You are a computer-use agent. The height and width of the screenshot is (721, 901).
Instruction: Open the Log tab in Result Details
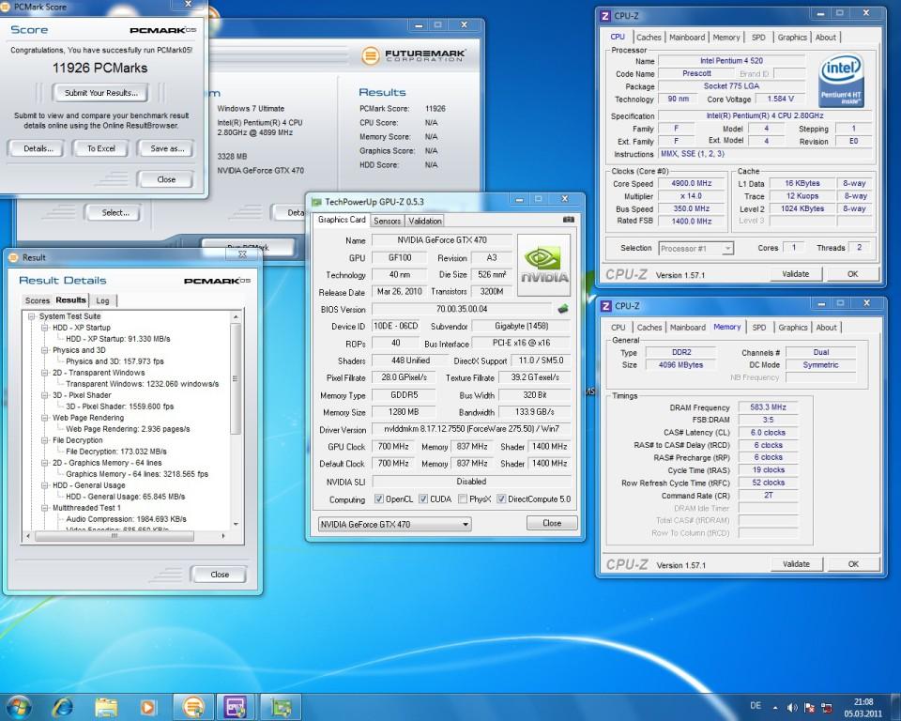[x=103, y=300]
